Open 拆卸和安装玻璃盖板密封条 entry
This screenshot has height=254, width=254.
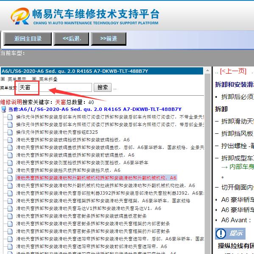[81, 216]
